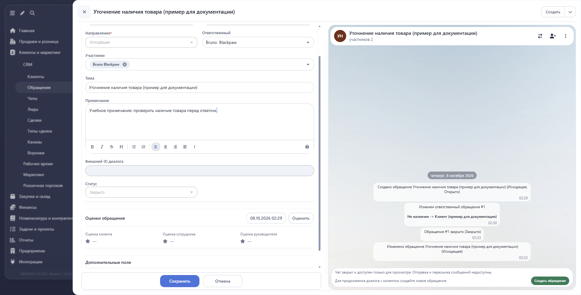Click the Сохранить button
Image resolution: width=581 pixels, height=295 pixels.
click(x=180, y=281)
